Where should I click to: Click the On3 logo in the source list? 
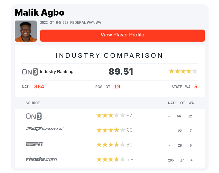(x=34, y=116)
